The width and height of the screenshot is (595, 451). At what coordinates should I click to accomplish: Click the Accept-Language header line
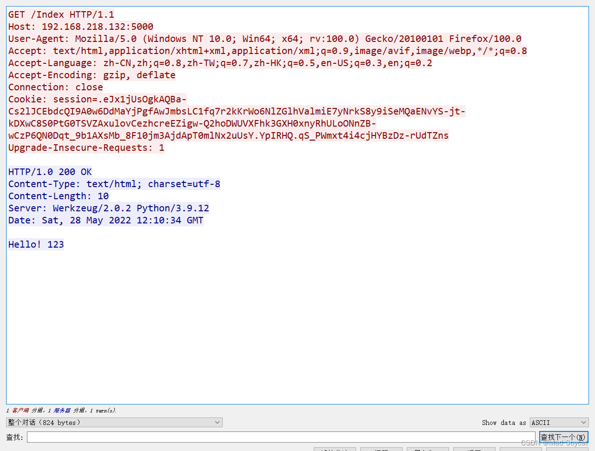pos(220,63)
